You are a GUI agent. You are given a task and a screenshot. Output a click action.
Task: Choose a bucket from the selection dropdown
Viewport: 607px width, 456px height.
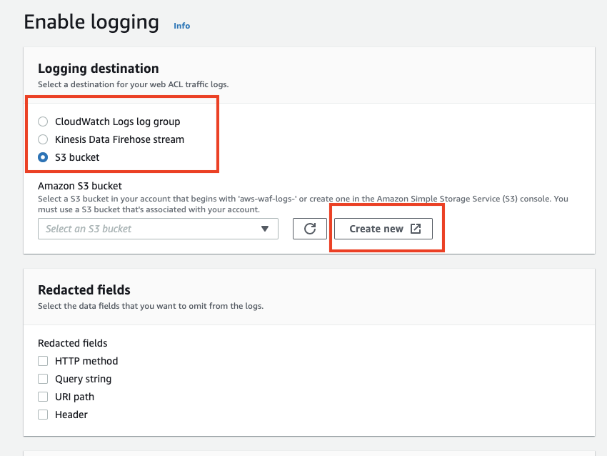click(157, 229)
